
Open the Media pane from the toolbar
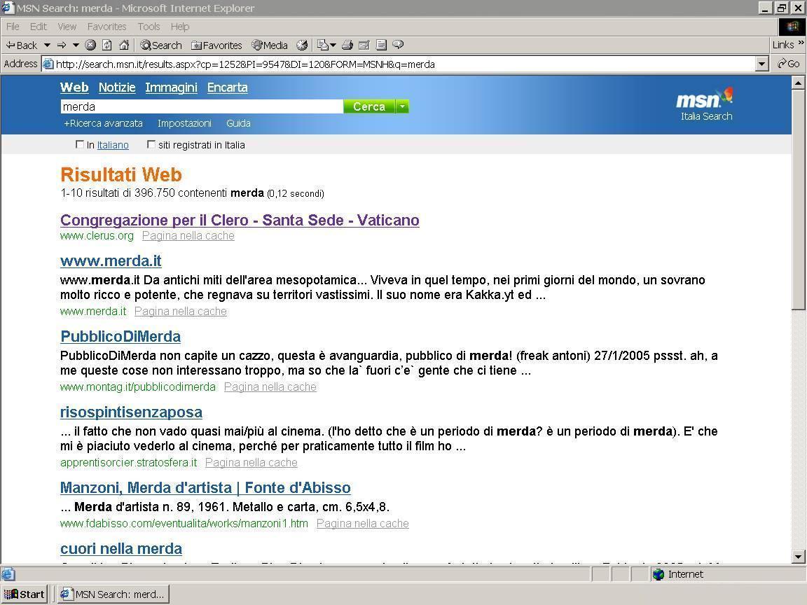coord(270,46)
